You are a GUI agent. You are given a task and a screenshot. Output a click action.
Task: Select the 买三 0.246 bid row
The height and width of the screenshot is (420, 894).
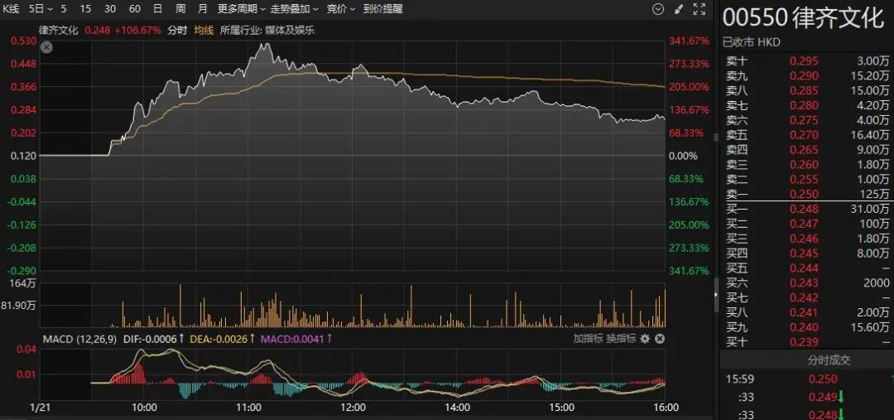click(807, 239)
